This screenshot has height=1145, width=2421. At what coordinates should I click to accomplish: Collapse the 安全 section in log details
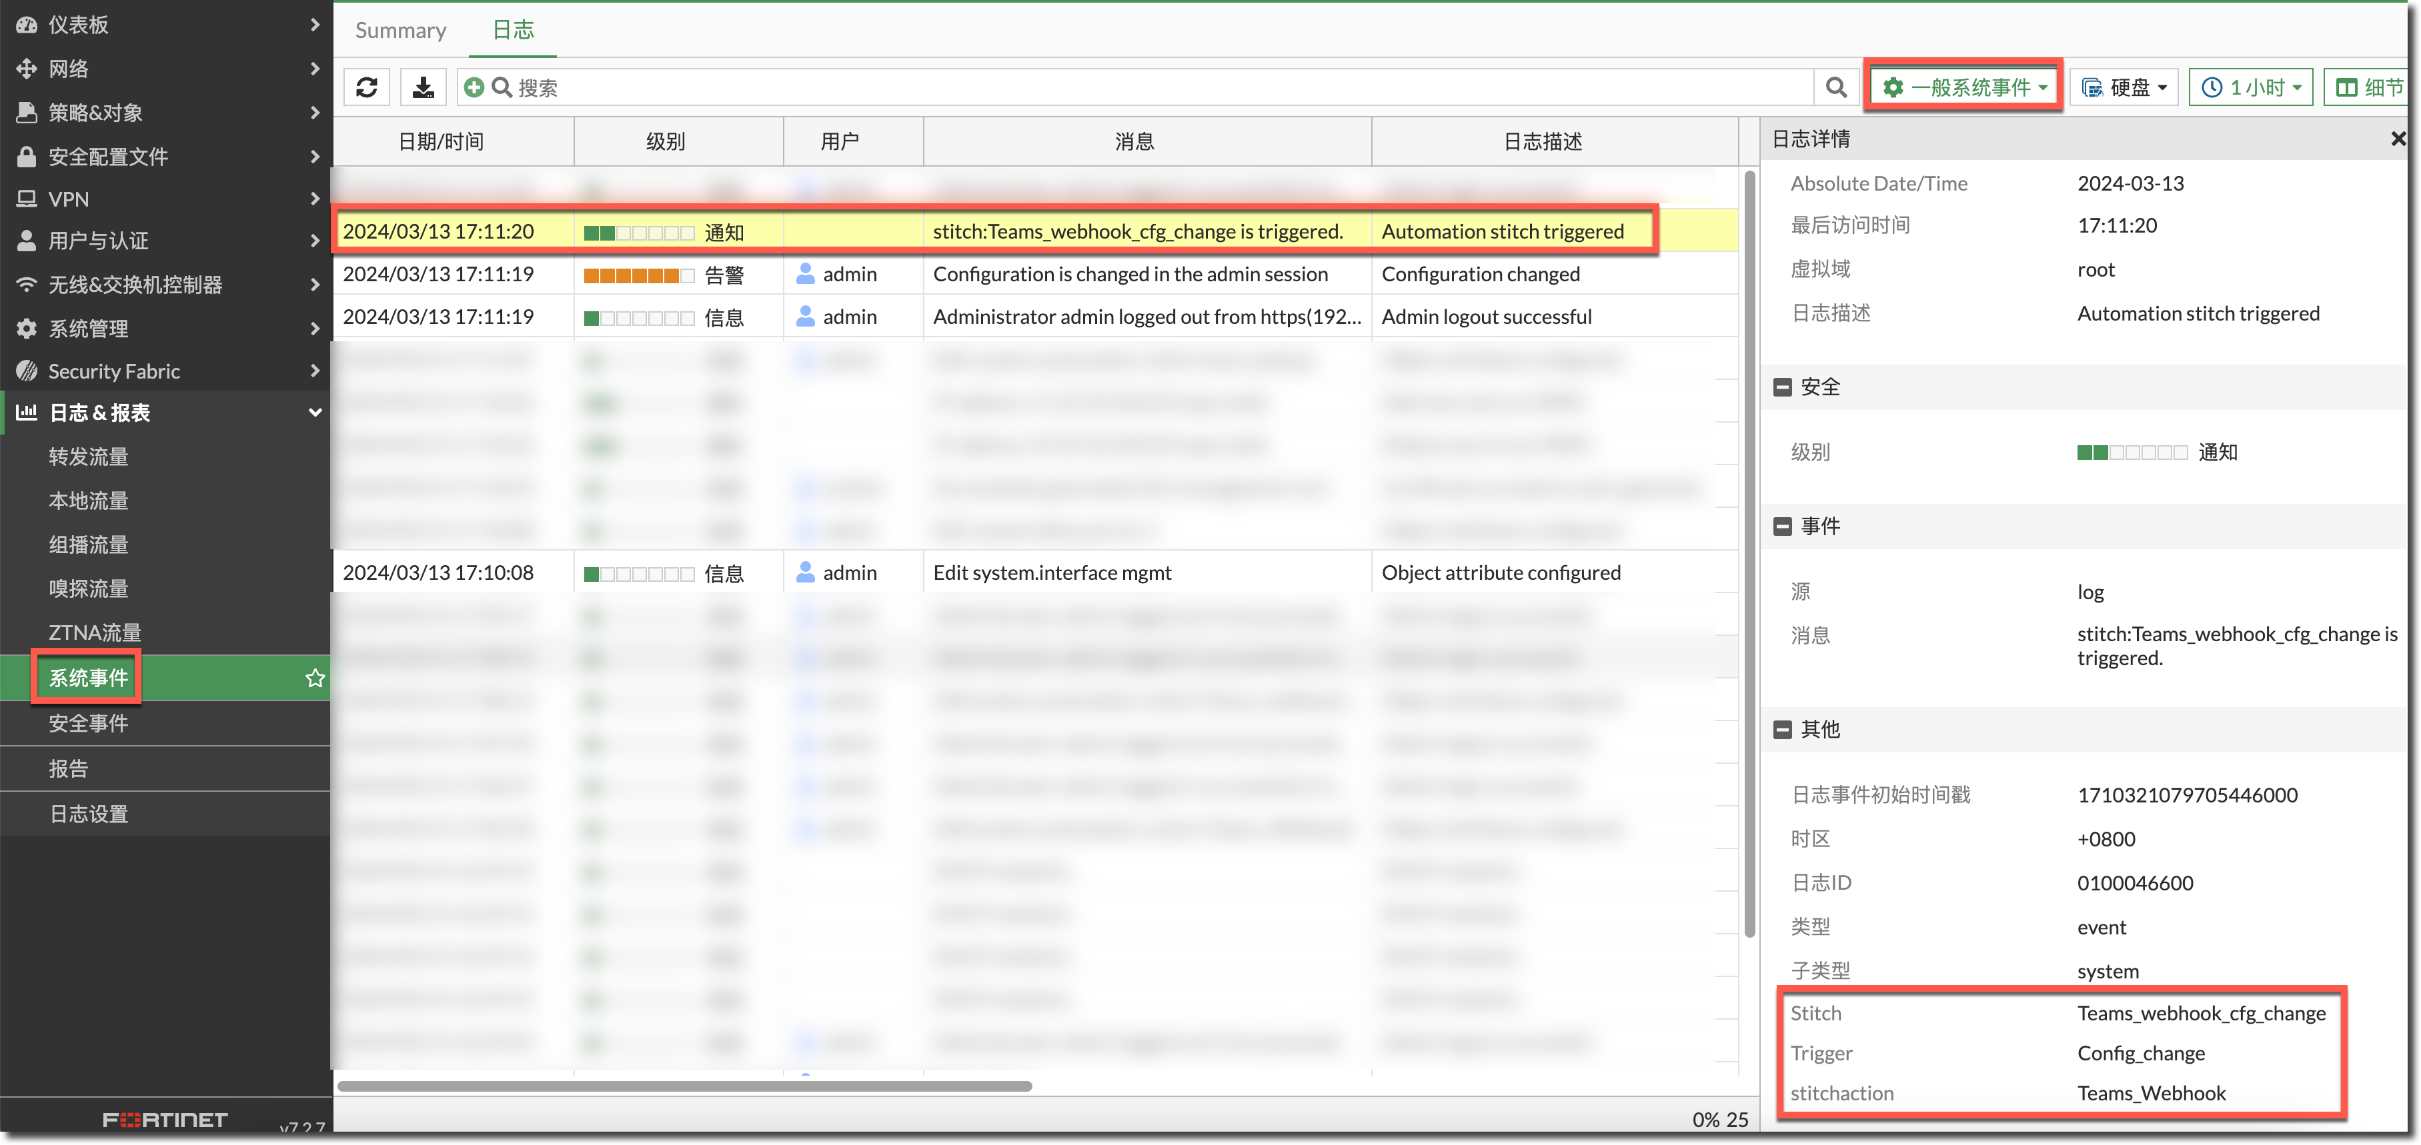click(1782, 387)
